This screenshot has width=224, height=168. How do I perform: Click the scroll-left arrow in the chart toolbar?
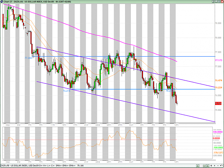(198, 166)
